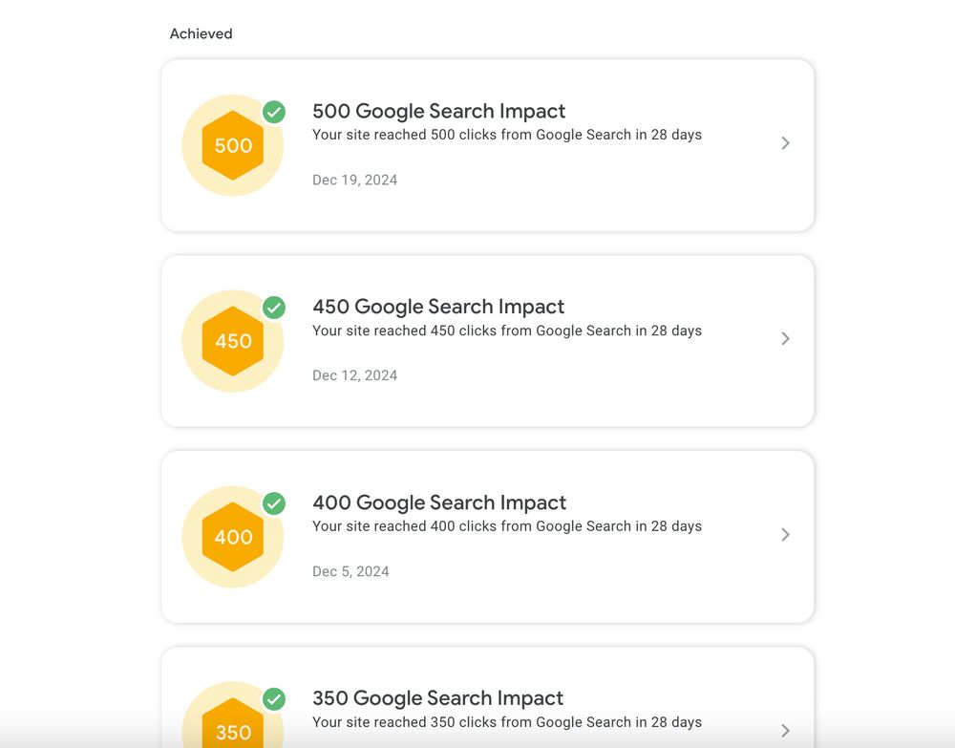955x748 pixels.
Task: Select the Dec 12, 2024 achievement date
Action: pos(355,375)
